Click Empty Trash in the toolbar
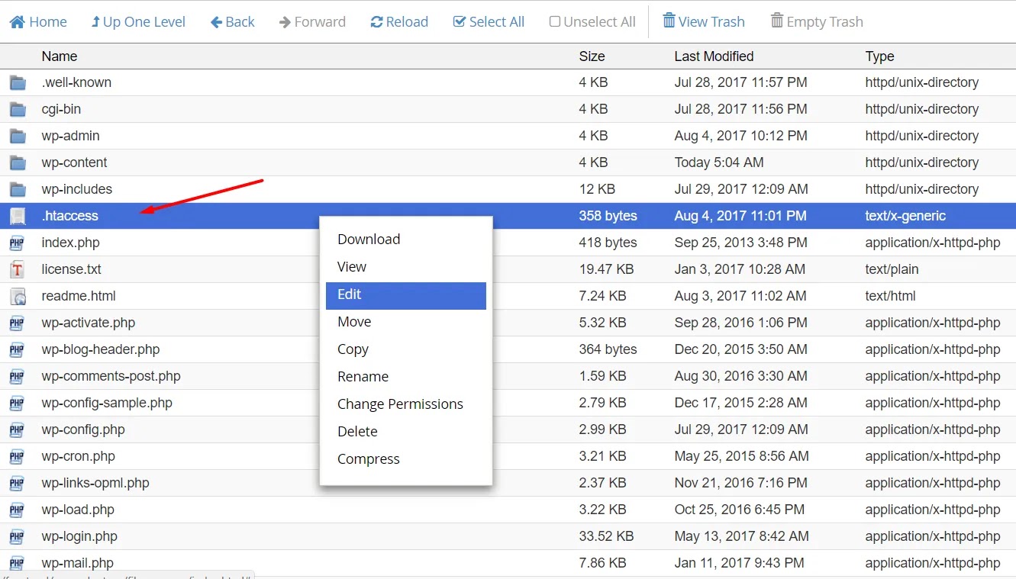This screenshot has height=579, width=1016. (x=817, y=21)
